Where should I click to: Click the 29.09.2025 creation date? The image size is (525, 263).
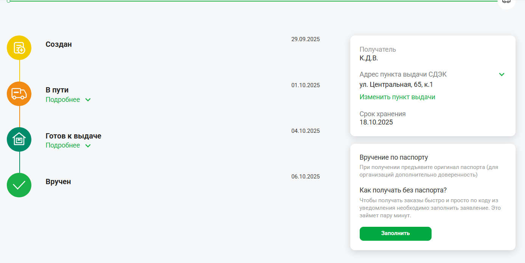305,39
